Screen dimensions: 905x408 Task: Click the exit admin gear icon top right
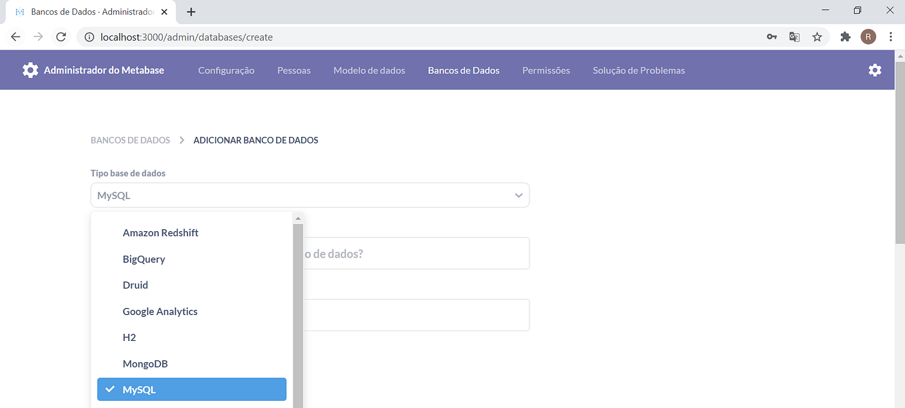click(x=875, y=70)
